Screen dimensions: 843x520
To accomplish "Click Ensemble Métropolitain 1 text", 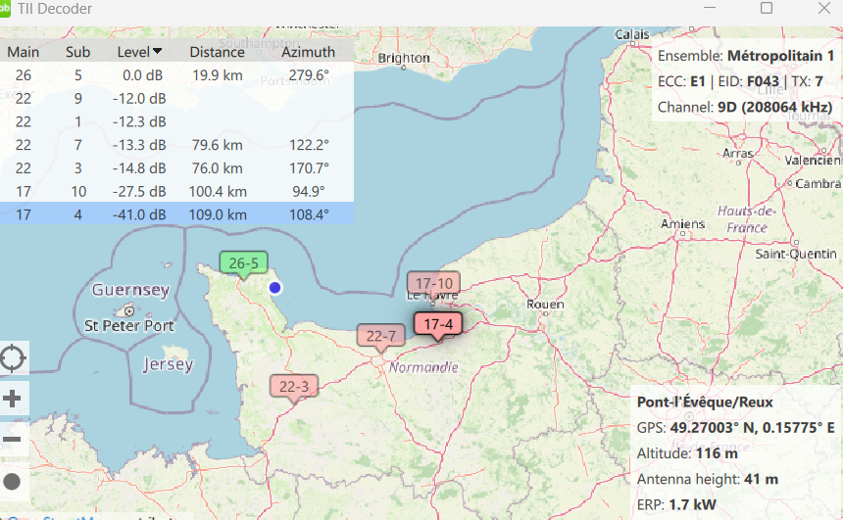I will coord(746,56).
